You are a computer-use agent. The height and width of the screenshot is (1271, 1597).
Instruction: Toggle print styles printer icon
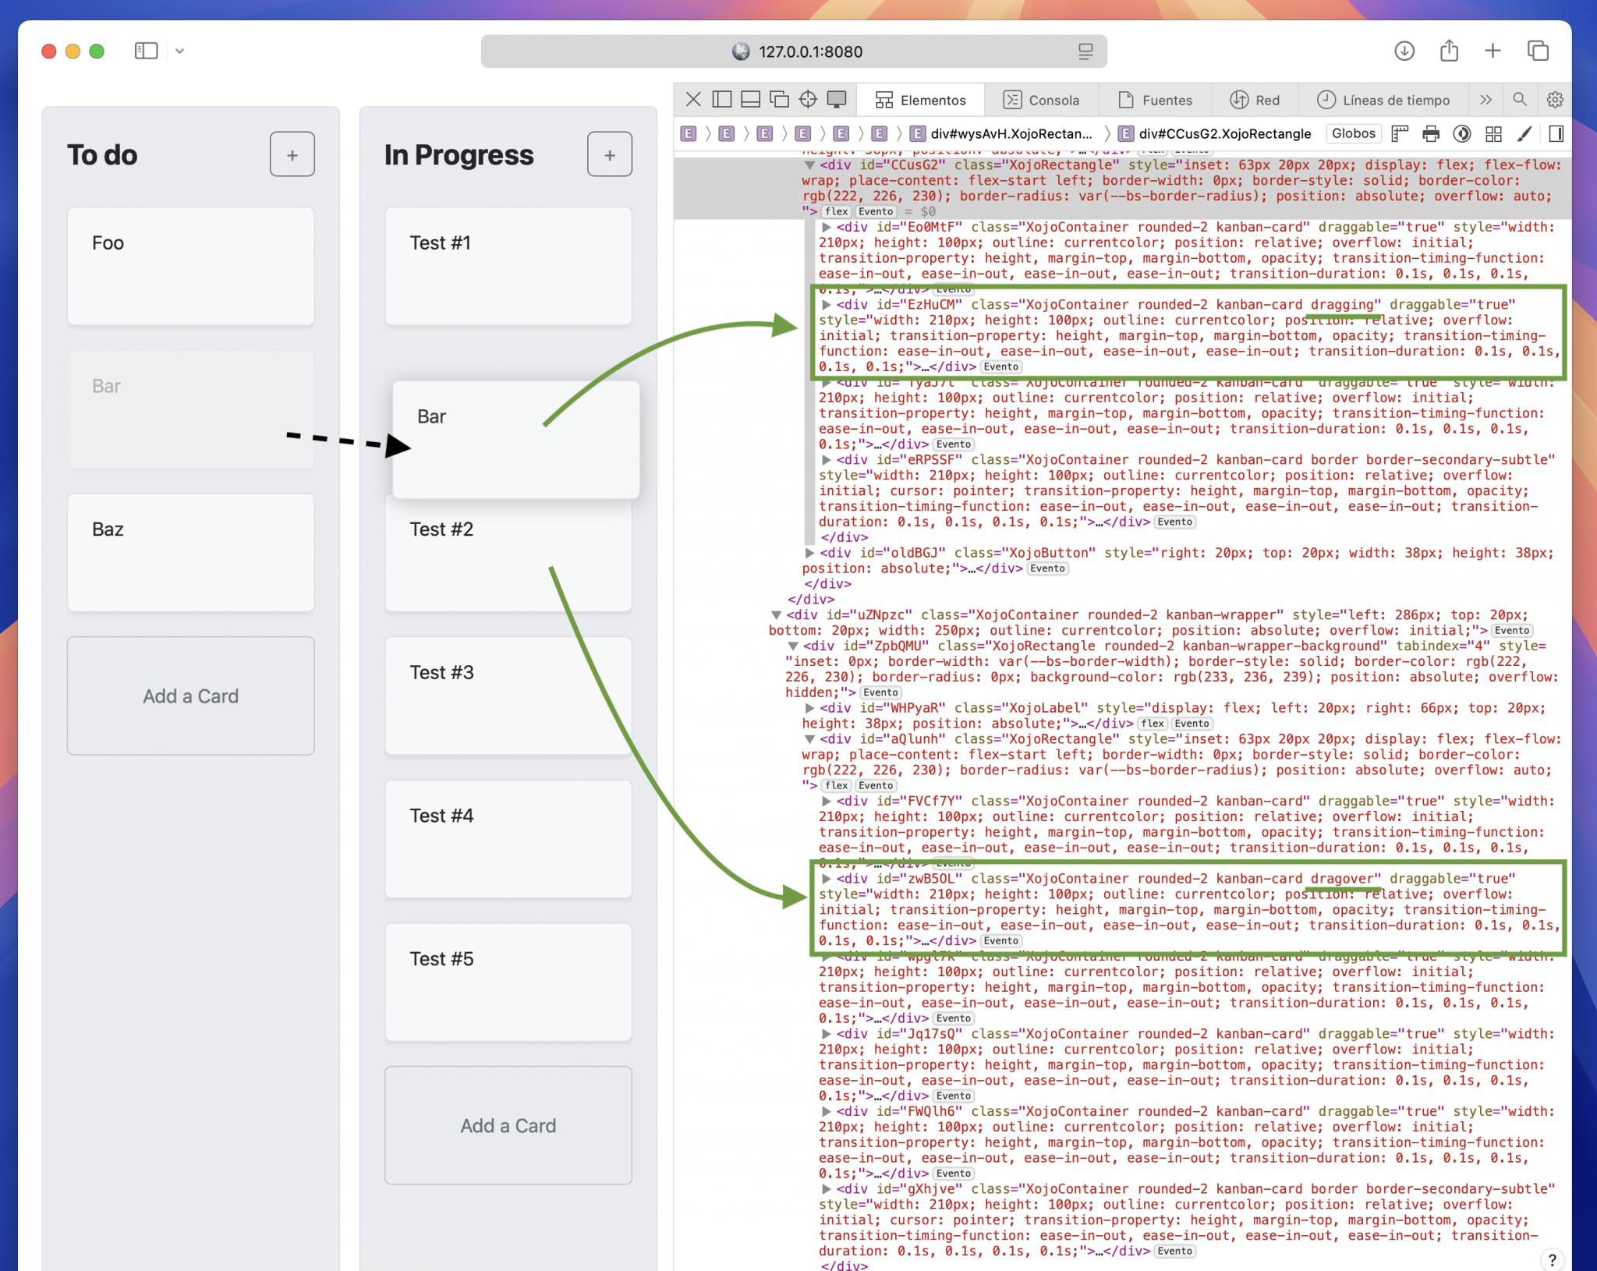(x=1431, y=134)
